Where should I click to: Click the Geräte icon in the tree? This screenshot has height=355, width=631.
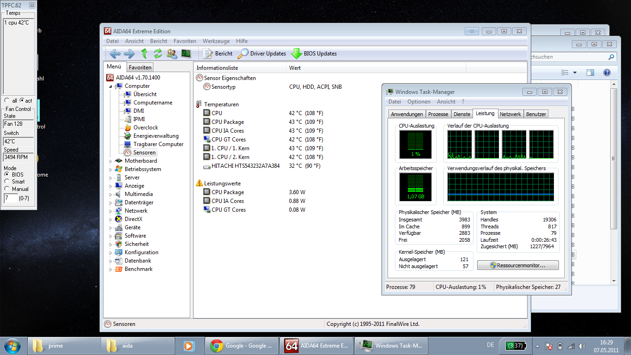119,227
